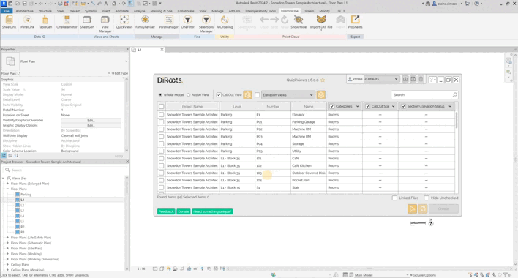Switch to the Annotate ribbon tab
518x278 pixels.
[121, 11]
